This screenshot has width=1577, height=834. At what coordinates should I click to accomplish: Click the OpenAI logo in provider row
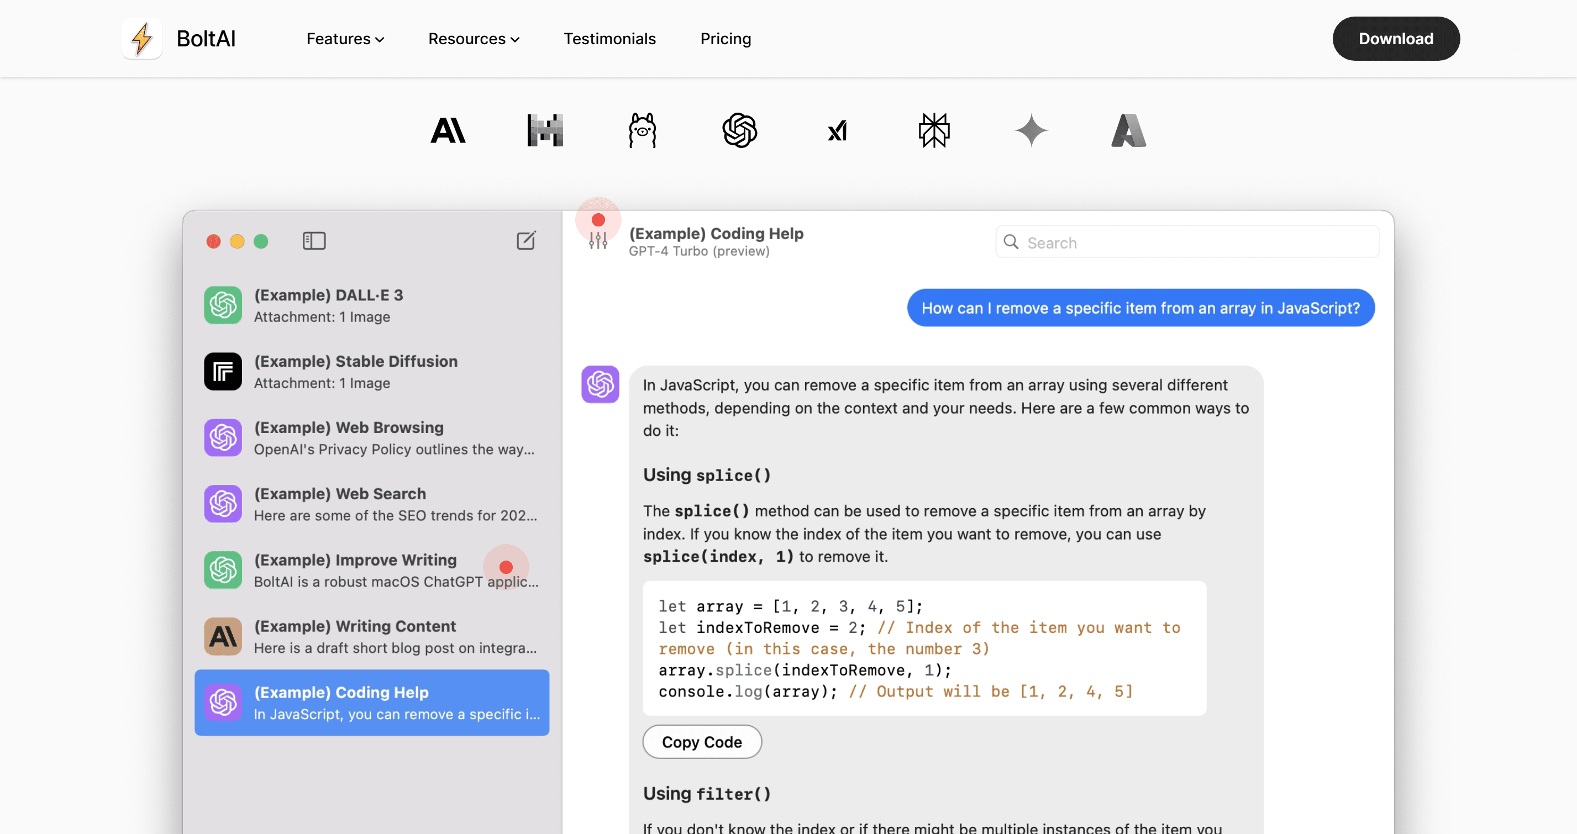739,130
